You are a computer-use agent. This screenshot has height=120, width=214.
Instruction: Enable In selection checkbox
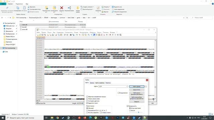(x=118, y=93)
